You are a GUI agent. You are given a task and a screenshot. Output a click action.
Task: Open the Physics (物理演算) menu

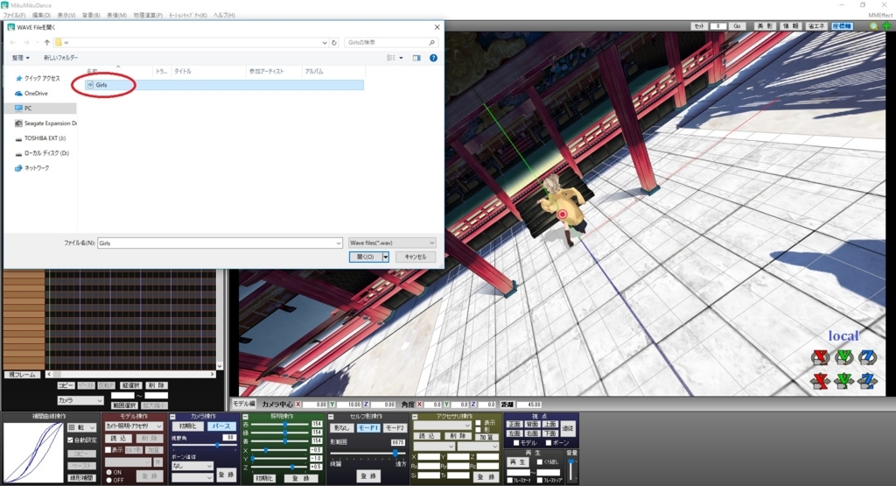(x=148, y=16)
